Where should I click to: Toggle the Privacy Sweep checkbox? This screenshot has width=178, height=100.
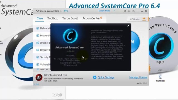38,36
